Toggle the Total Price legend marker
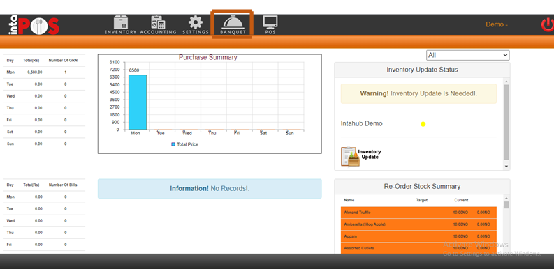554x269 pixels. [x=173, y=144]
